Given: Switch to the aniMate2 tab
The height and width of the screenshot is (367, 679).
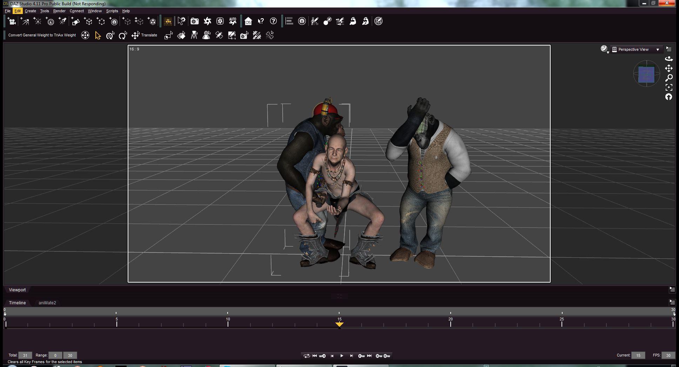Looking at the screenshot, I should pos(47,303).
